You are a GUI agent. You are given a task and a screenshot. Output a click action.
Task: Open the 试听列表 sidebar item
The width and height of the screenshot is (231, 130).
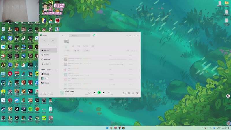point(49,64)
